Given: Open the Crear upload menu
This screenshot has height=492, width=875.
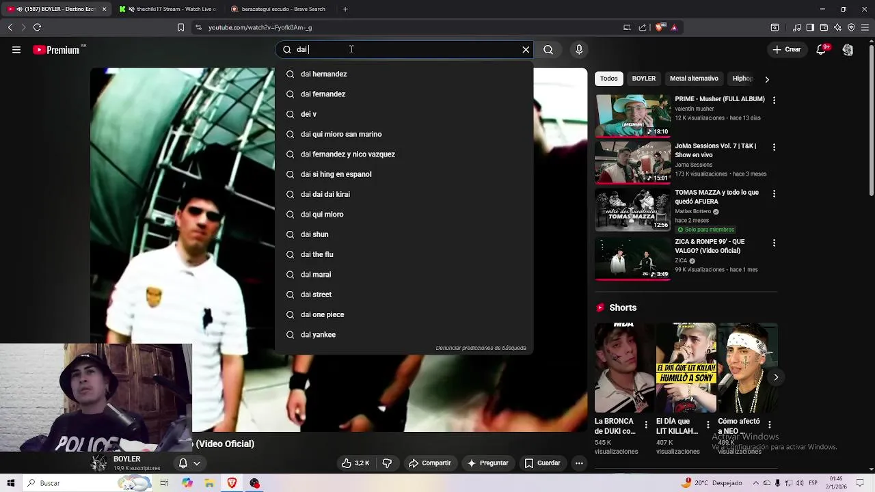Looking at the screenshot, I should pos(786,49).
